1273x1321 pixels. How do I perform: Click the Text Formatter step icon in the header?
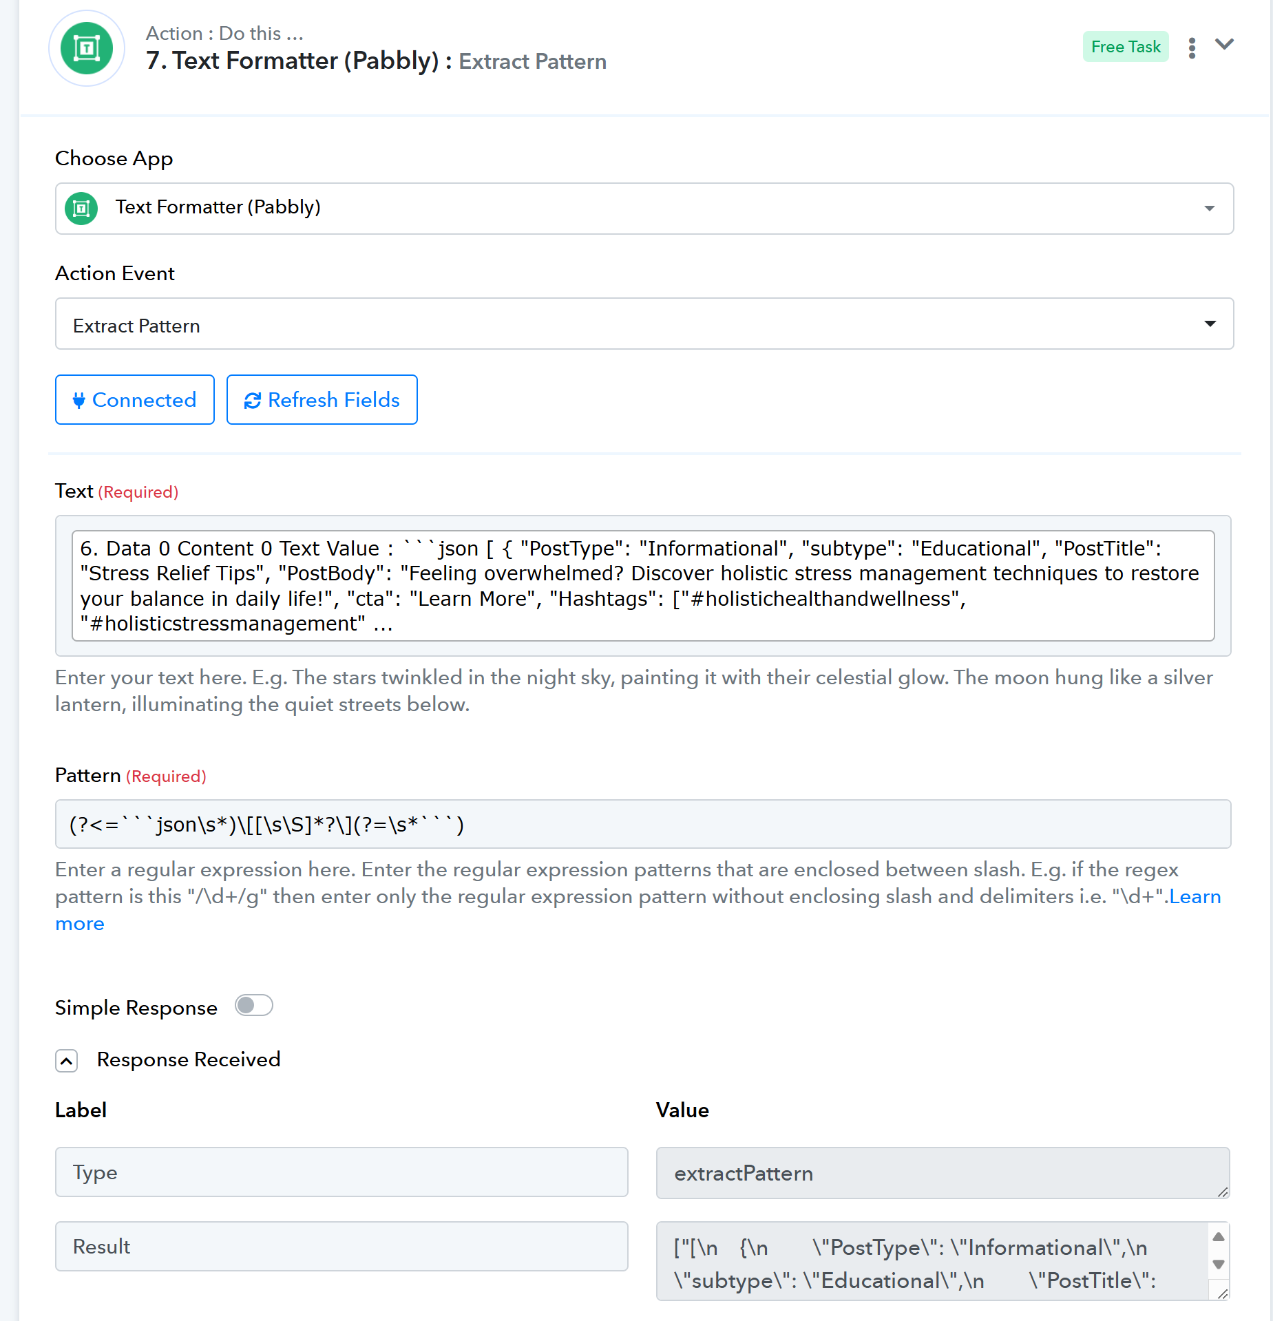[x=87, y=48]
